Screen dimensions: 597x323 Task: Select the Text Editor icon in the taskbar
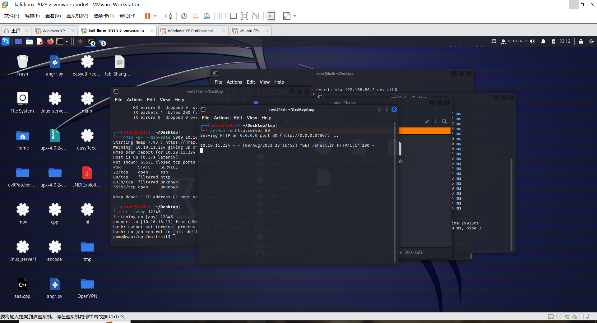pyautogui.click(x=40, y=41)
